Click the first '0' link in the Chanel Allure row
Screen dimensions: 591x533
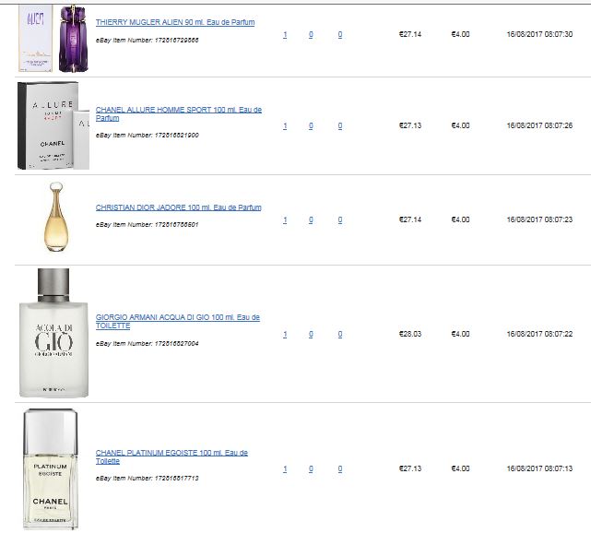(x=311, y=126)
